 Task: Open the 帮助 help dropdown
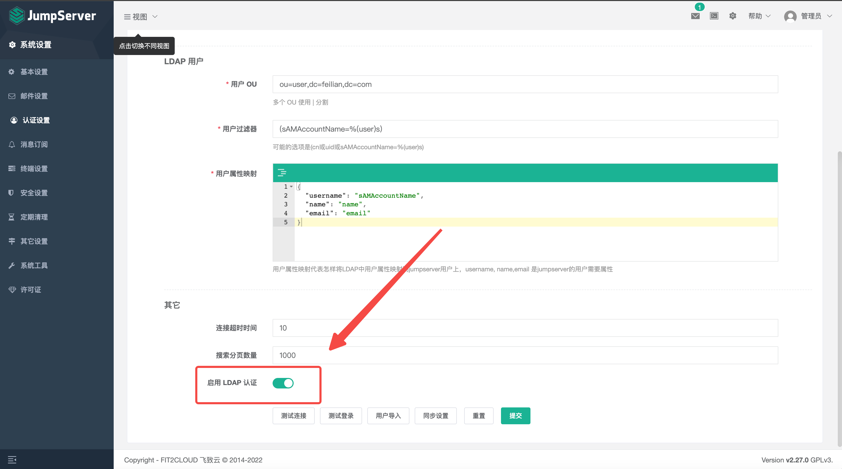pos(759,16)
